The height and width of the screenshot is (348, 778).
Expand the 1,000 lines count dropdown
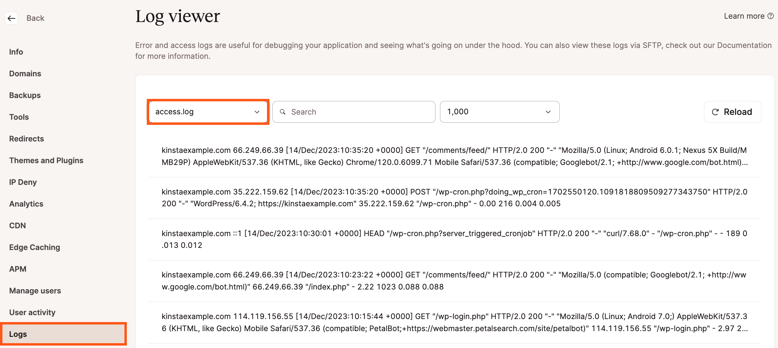click(500, 112)
